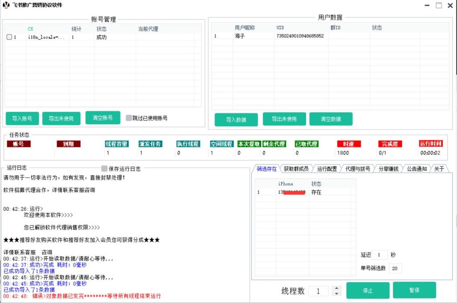The image size is (457, 303).
Task: Increase thread count with the up arrow
Action: click(x=337, y=288)
